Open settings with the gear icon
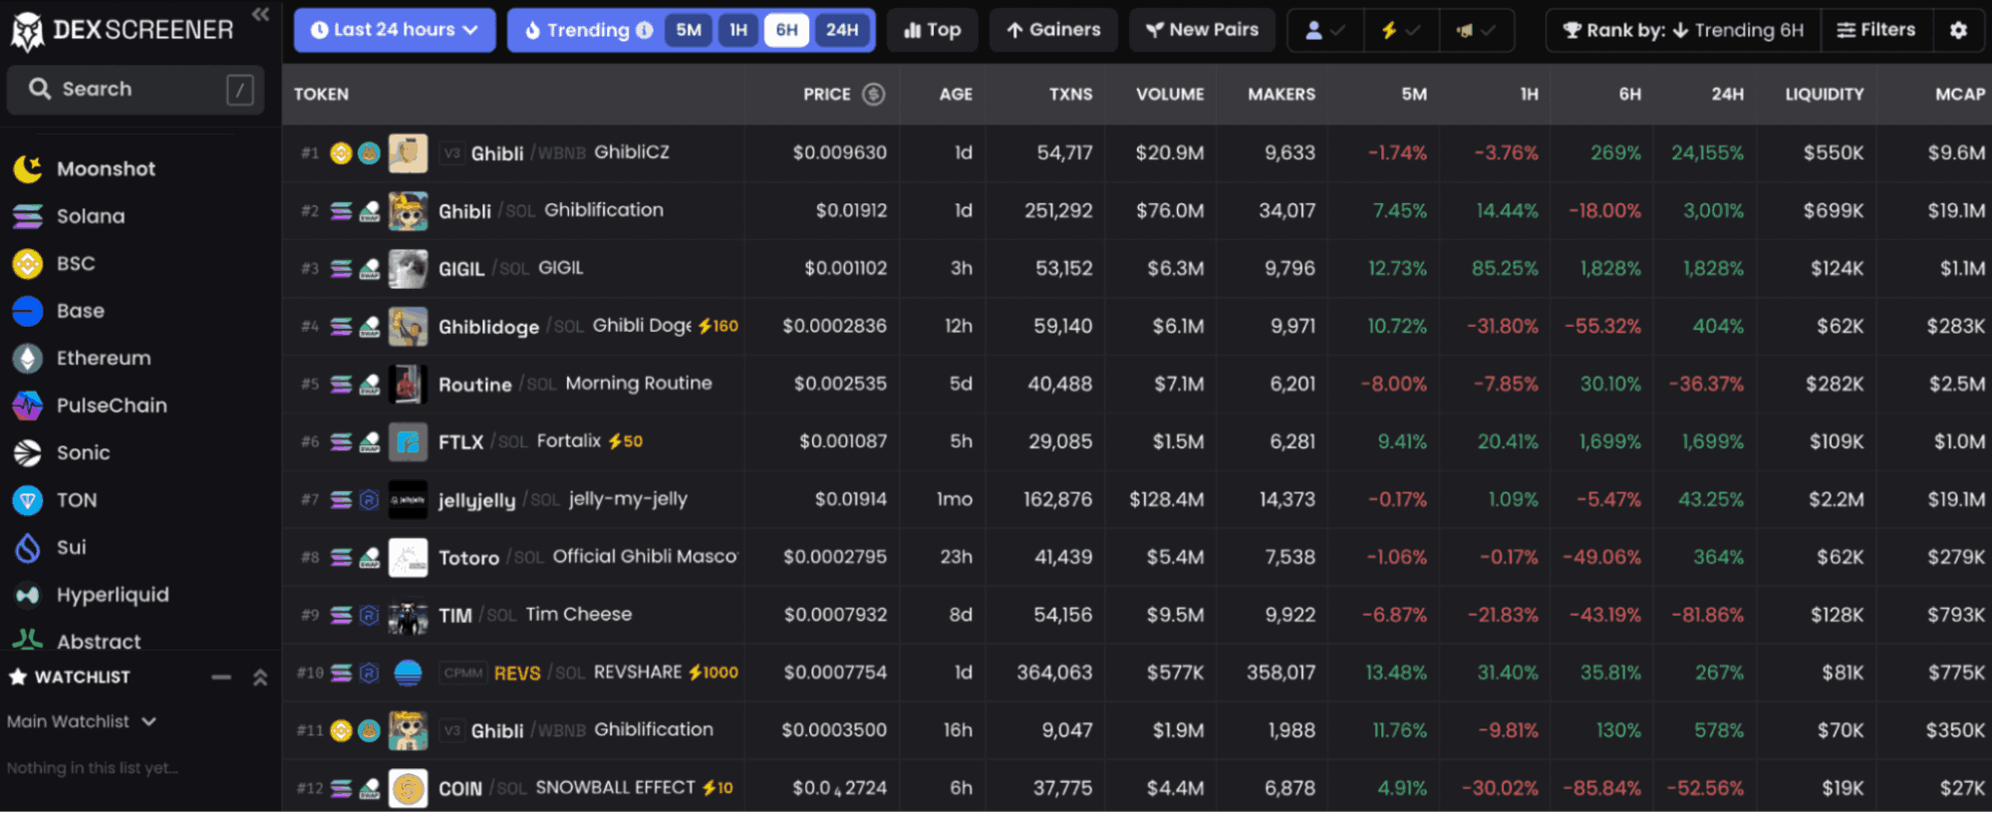This screenshot has width=1992, height=813. (x=1958, y=30)
